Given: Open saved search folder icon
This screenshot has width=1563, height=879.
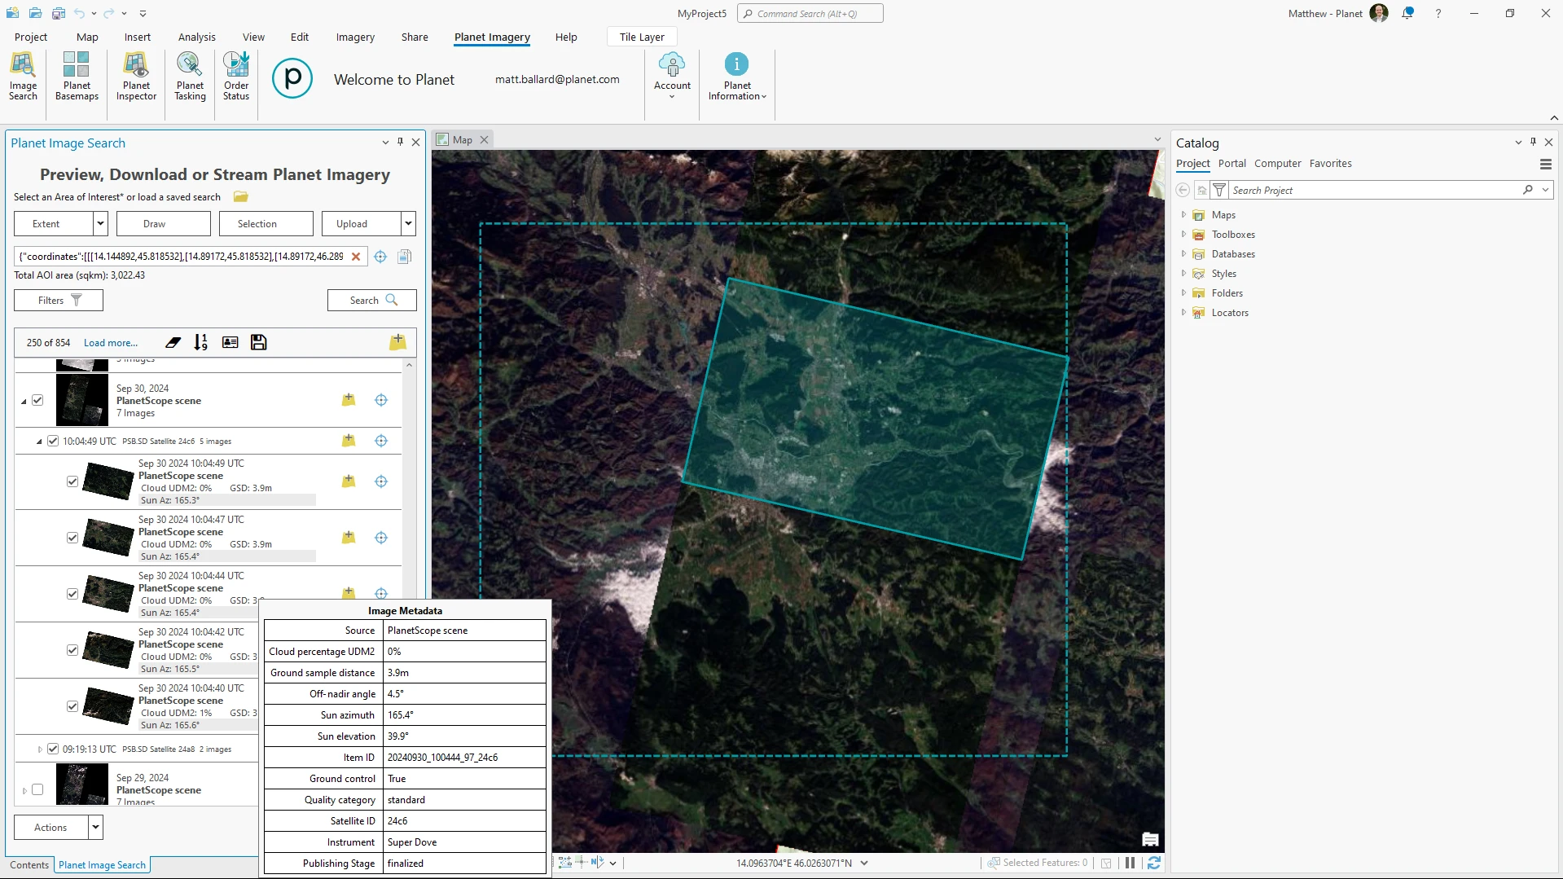Looking at the screenshot, I should [240, 196].
